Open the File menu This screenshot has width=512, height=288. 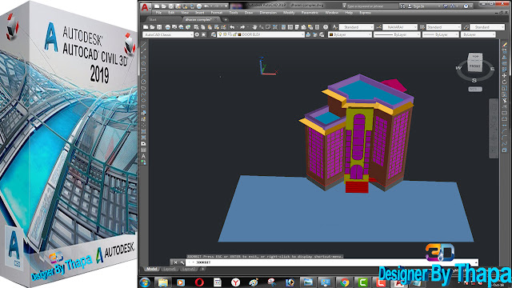tap(158, 13)
